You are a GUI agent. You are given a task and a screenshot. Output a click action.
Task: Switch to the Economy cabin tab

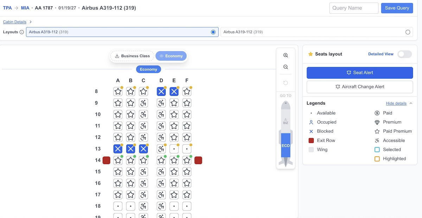pos(171,56)
